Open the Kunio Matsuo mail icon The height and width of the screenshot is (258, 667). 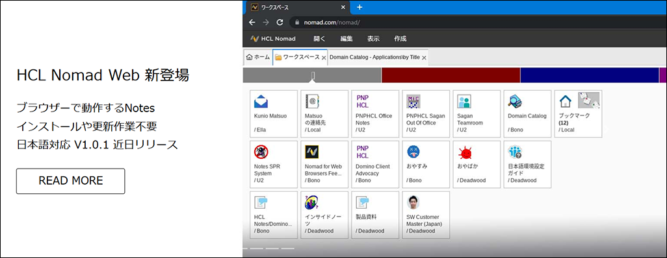coord(261,102)
